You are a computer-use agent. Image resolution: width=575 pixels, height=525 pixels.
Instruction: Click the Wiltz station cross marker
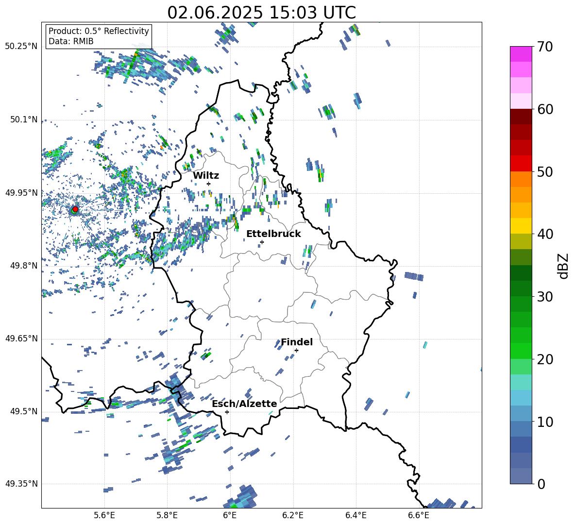(209, 184)
